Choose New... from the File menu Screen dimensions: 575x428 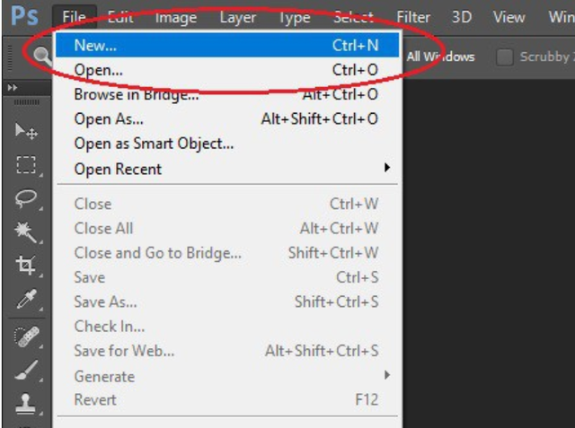tap(227, 45)
